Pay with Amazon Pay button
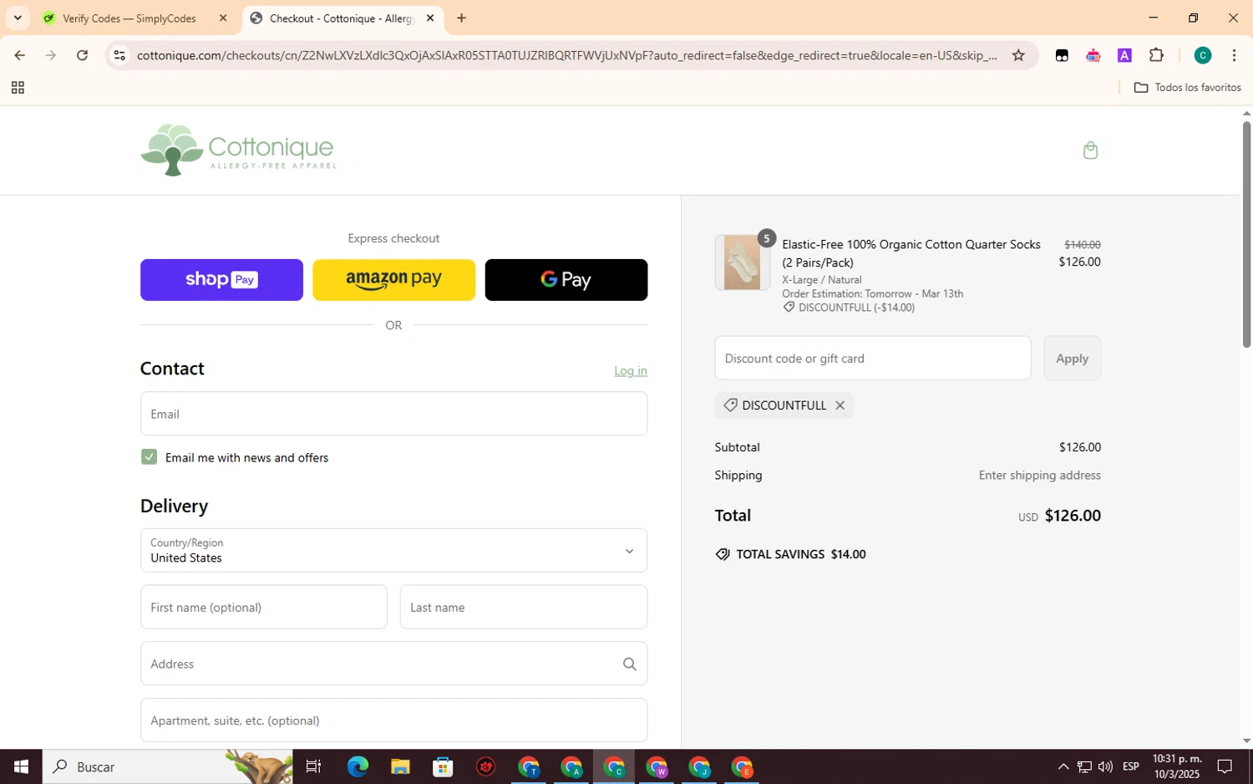 [393, 280]
